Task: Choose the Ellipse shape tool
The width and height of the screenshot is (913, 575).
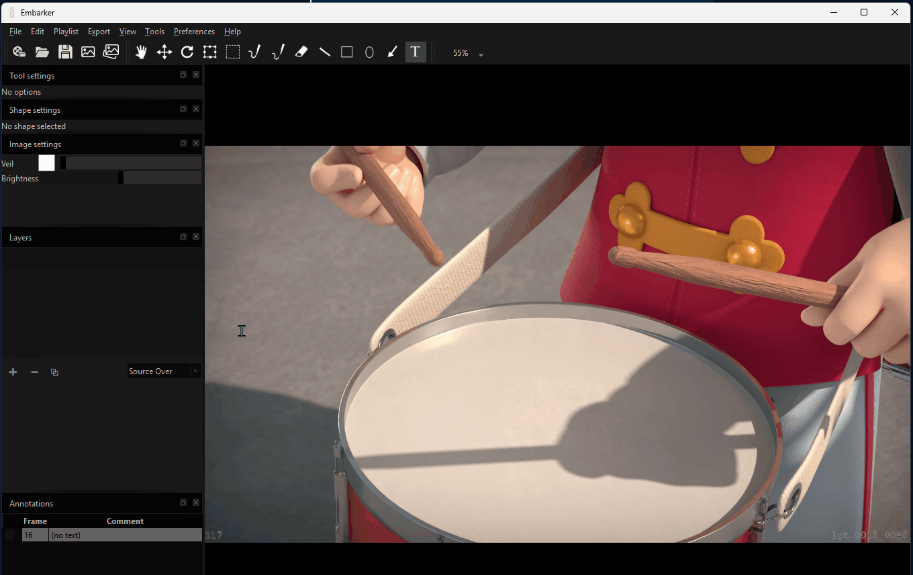Action: coord(369,52)
